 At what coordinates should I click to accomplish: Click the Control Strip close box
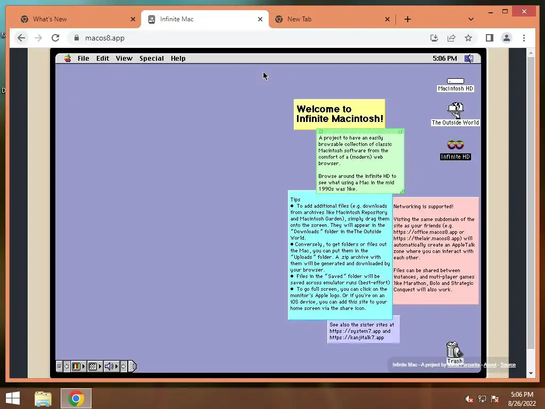tap(59, 366)
